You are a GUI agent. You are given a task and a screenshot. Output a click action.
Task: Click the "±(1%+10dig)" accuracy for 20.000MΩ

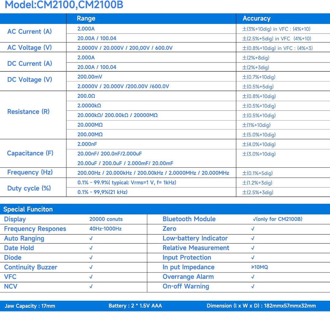256,125
